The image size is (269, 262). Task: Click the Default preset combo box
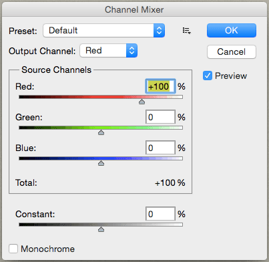104,31
